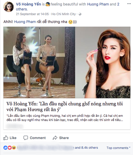
Task: Open the shared article preview image
Action: pos(67,62)
